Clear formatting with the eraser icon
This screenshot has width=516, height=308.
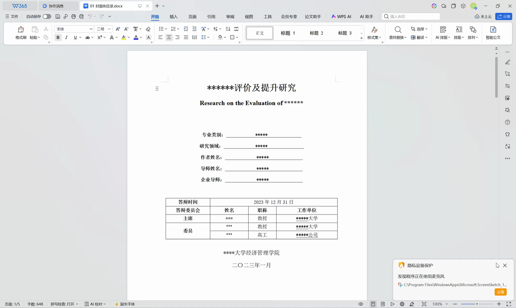pyautogui.click(x=148, y=29)
